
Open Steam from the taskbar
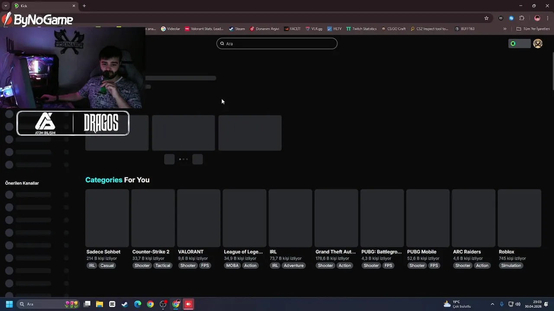point(125,304)
